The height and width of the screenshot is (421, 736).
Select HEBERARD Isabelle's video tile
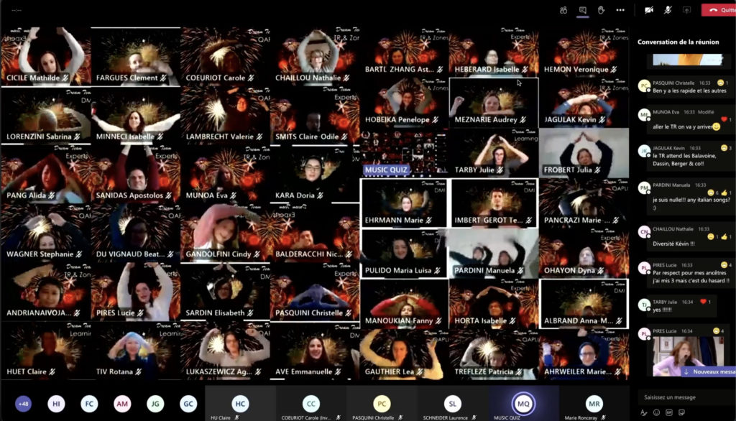point(493,52)
